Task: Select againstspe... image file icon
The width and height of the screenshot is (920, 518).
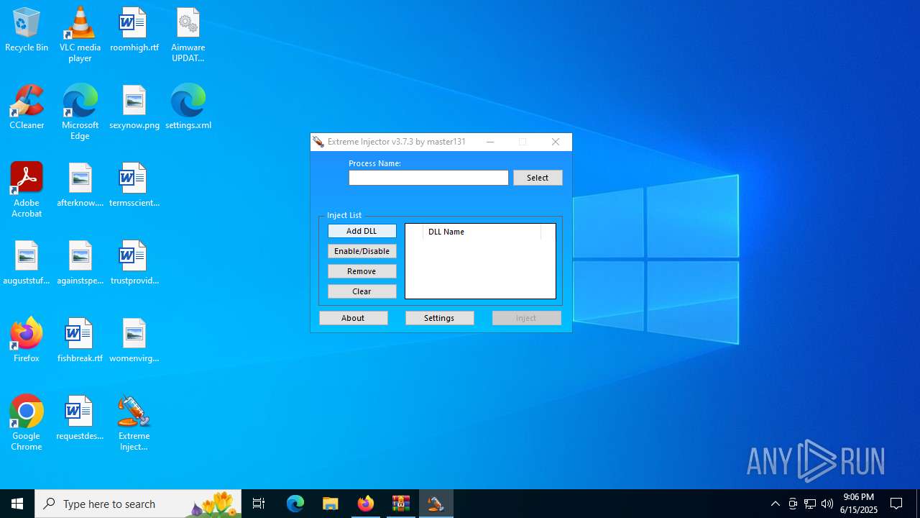Action: pos(80,263)
